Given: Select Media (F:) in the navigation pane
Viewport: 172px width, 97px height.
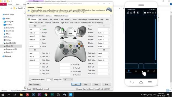Looking at the screenshot, I should pos(10,46).
